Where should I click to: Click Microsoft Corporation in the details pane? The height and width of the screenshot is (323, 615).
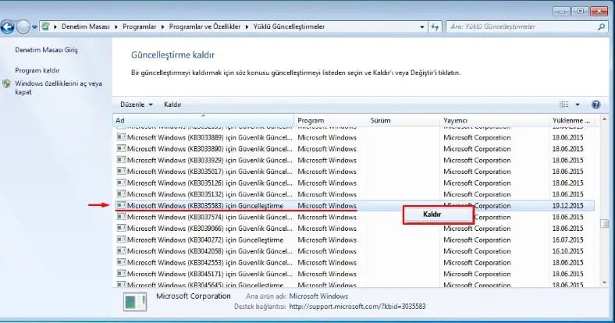(x=194, y=296)
